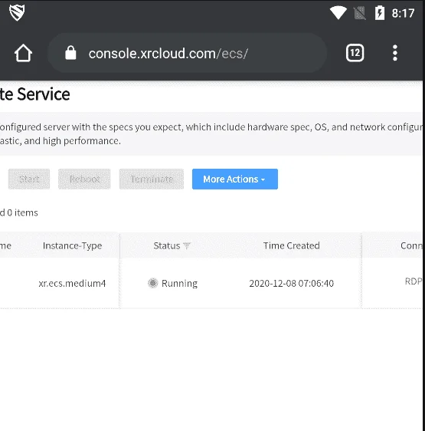Screen dimensions: 425x431
Task: Open the tab switcher showing 12
Action: 355,53
